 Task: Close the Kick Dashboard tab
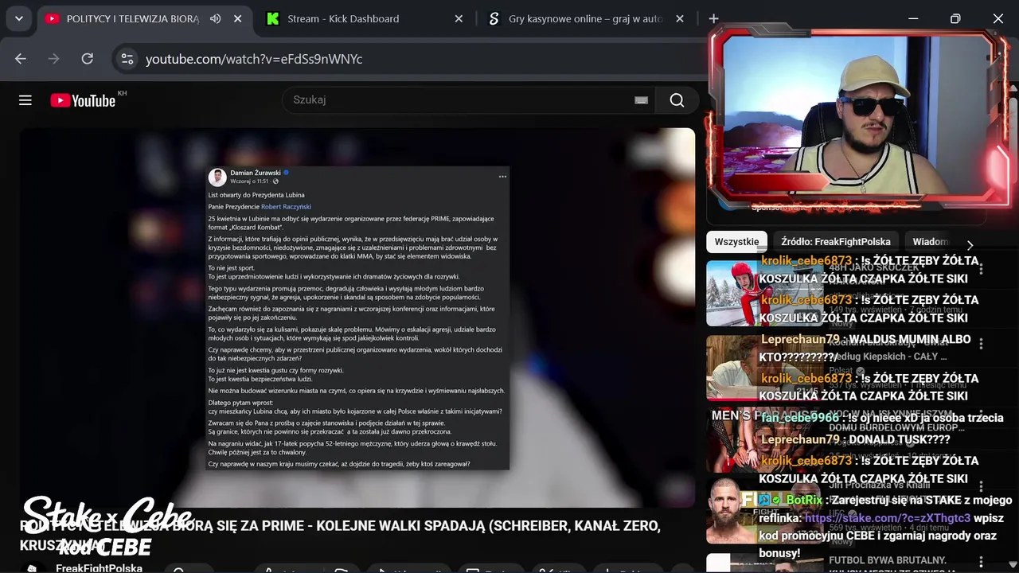[459, 18]
